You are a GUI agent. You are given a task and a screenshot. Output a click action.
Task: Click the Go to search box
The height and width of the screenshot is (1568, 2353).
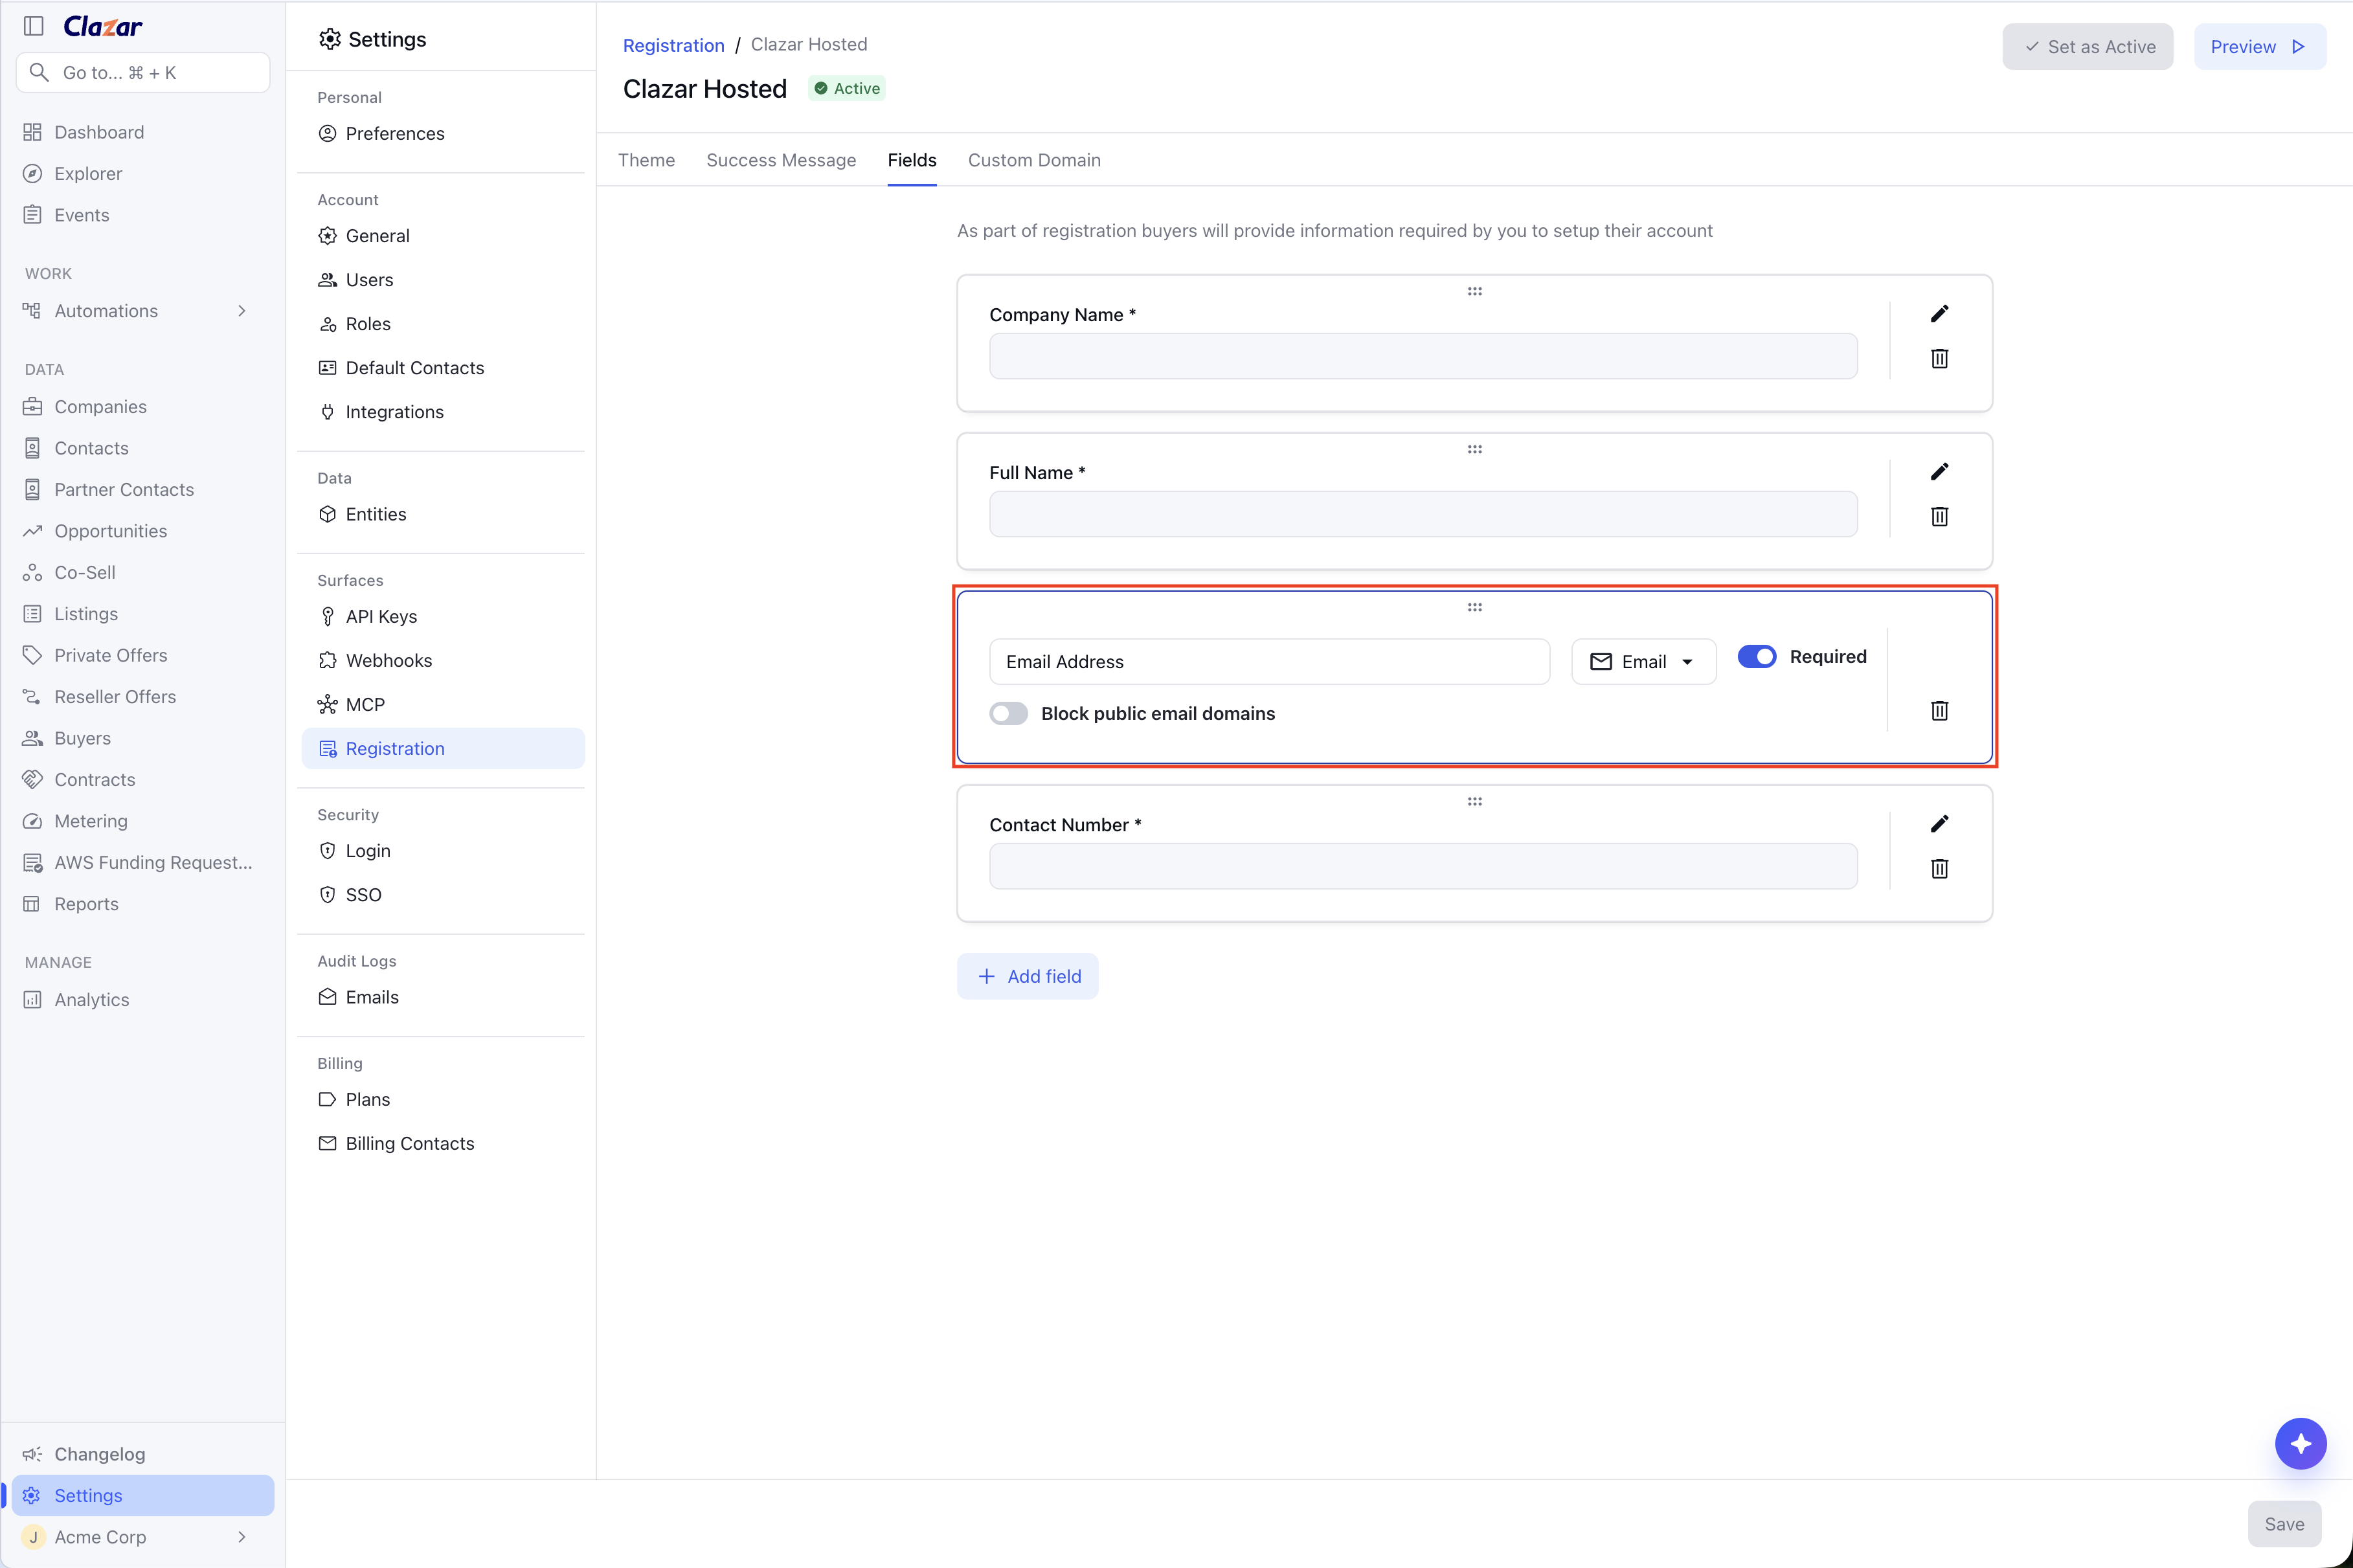click(x=143, y=72)
